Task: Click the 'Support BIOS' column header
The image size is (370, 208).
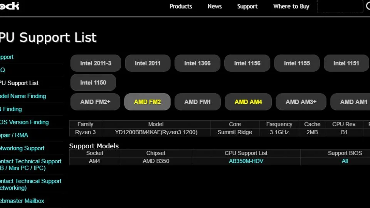Action: 345,153
